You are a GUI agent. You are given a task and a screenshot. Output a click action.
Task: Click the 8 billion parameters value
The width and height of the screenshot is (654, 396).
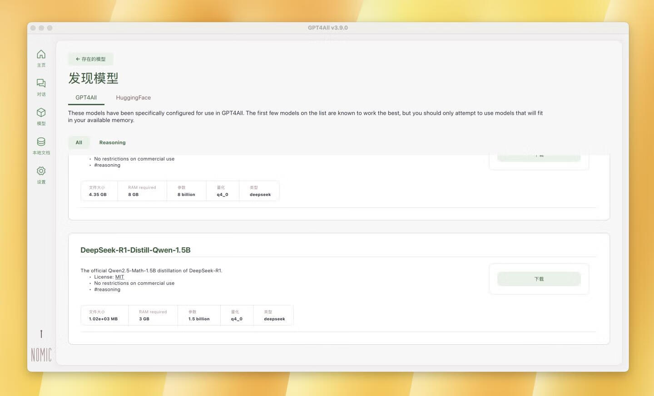(x=186, y=195)
